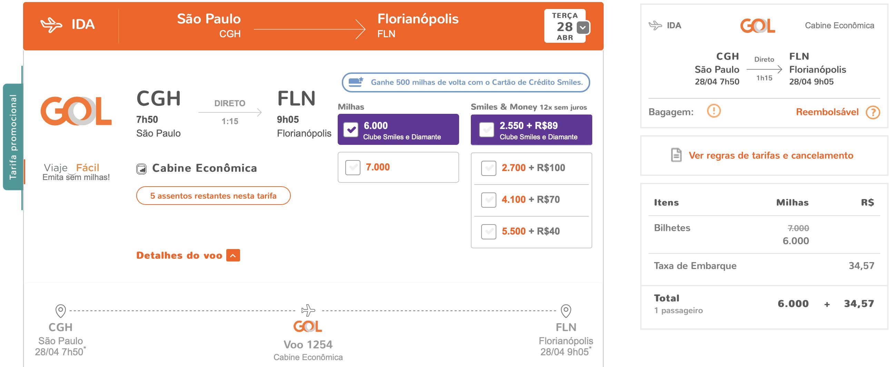The image size is (892, 367).
Task: Uncheck the 6.000 Clube Smiles miles option
Action: (351, 130)
